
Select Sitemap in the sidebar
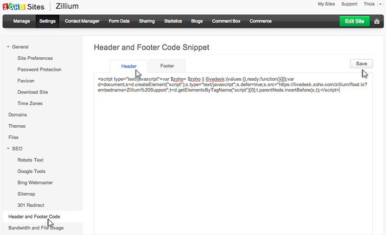pyautogui.click(x=26, y=194)
